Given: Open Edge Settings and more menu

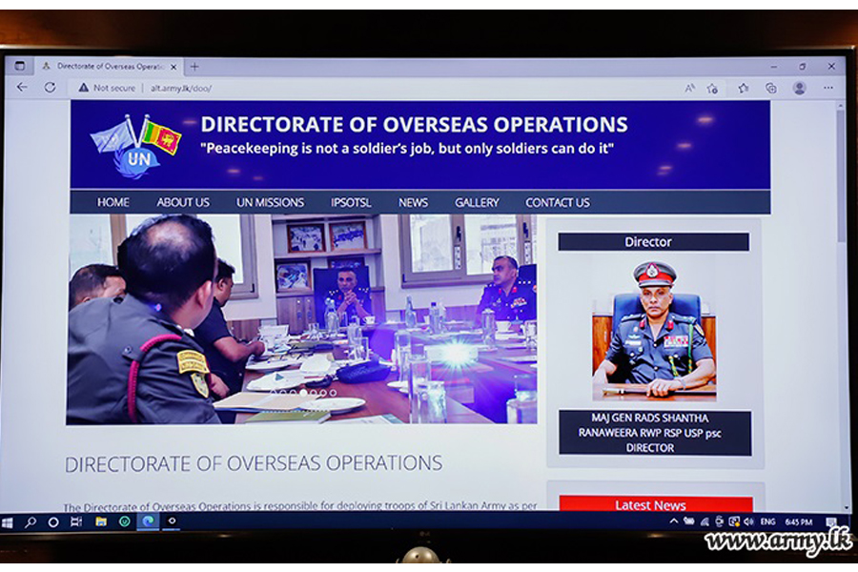Looking at the screenshot, I should coord(828,88).
